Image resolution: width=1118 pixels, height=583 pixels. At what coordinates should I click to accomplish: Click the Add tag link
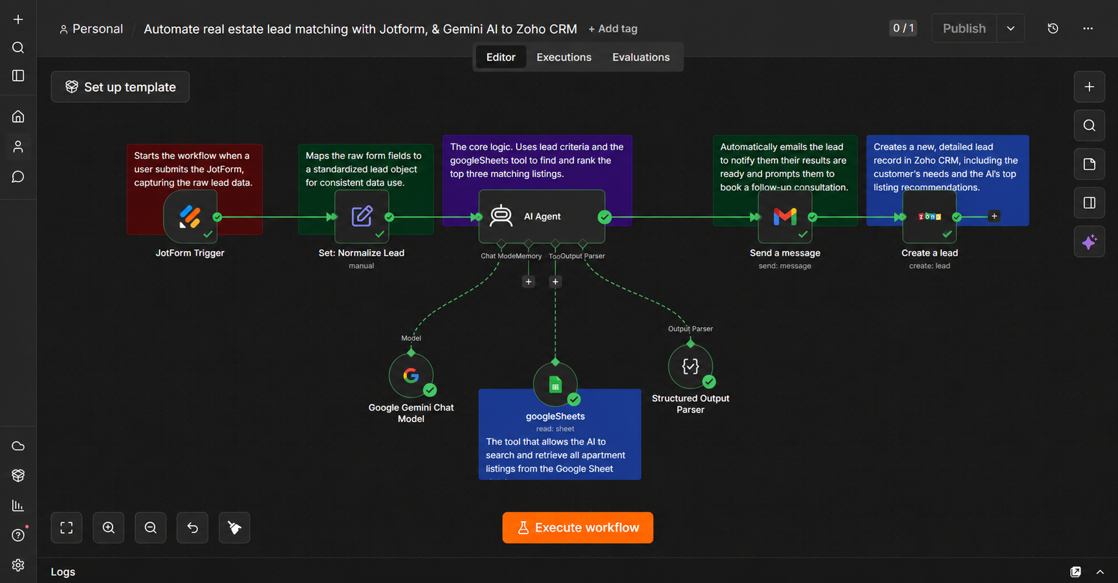613,29
